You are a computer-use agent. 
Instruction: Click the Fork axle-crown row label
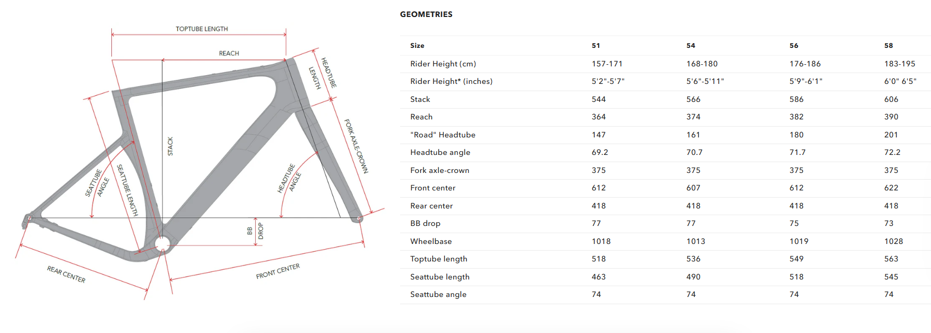coord(439,170)
